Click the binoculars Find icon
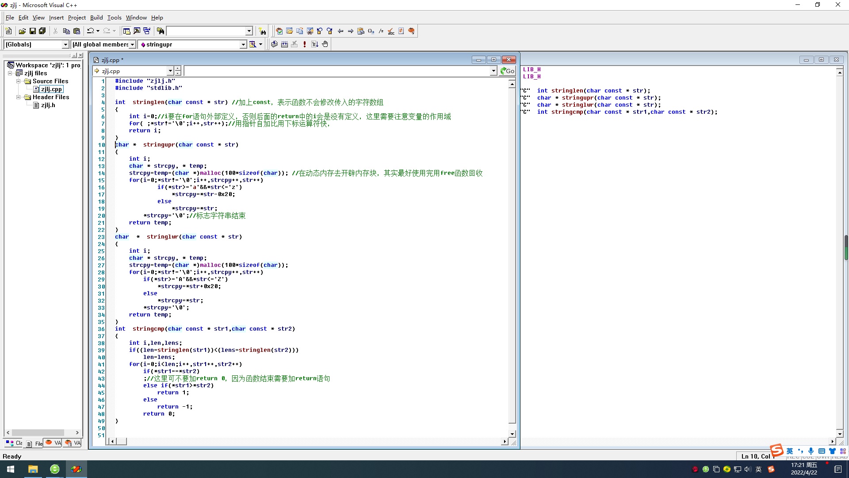 [263, 31]
